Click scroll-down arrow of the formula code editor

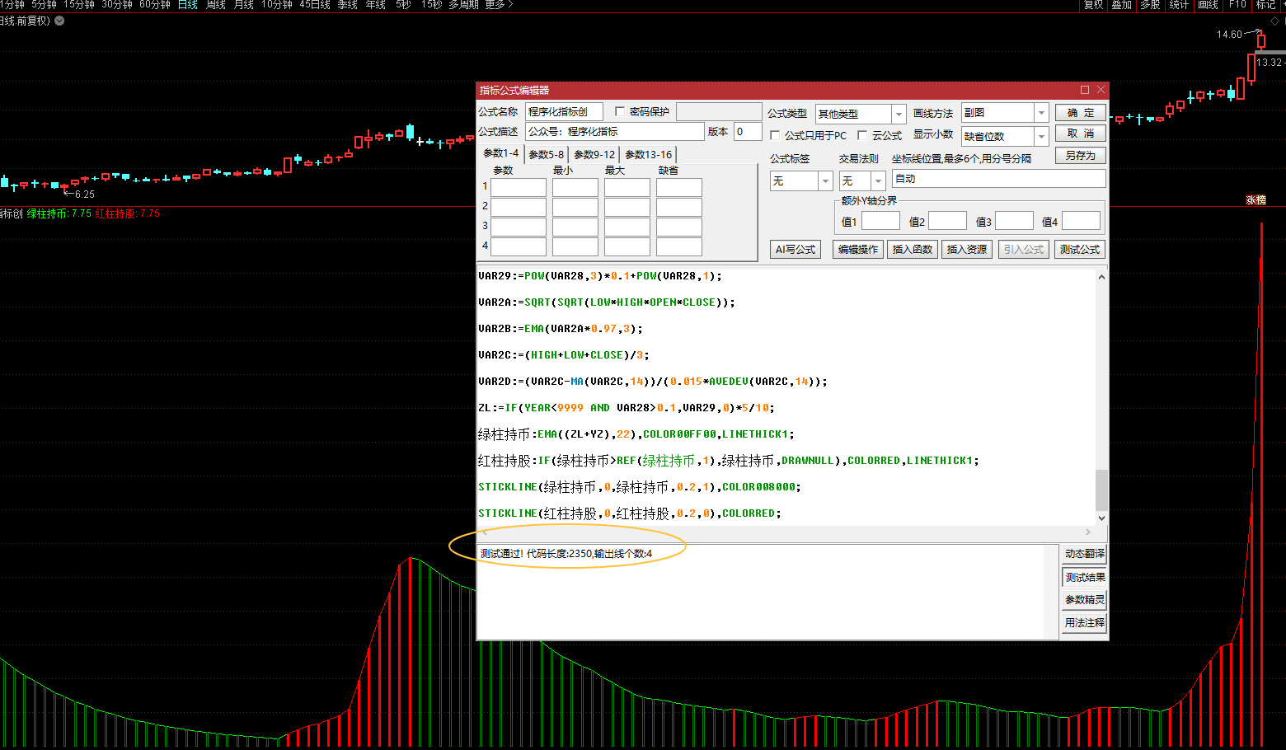tap(1101, 518)
